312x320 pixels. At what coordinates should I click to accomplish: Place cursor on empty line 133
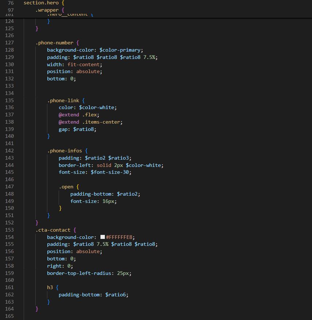pos(109,86)
